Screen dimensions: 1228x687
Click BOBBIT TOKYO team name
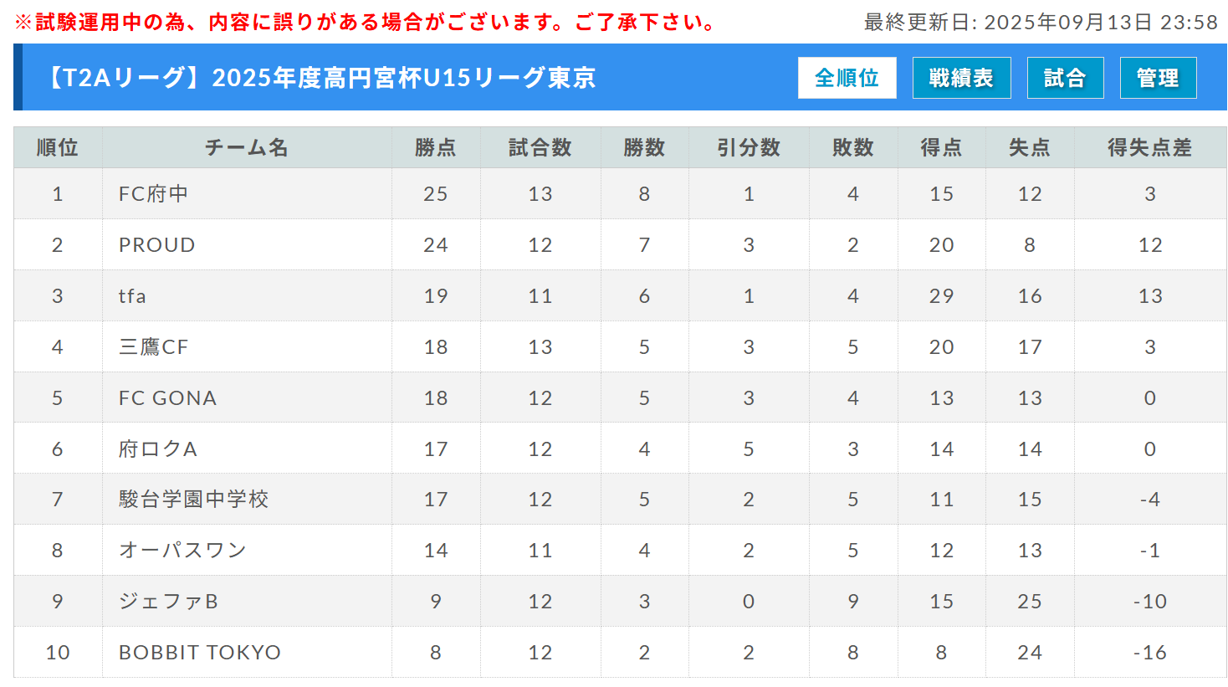200,653
